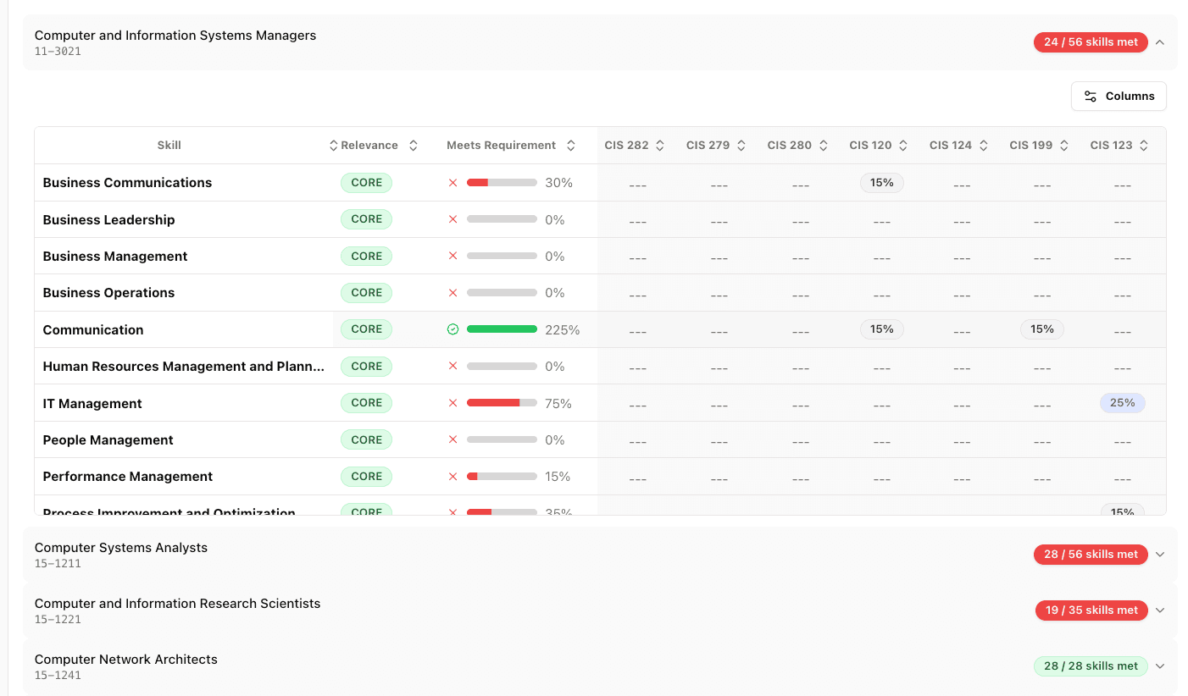Image resolution: width=1188 pixels, height=696 pixels.
Task: Expand the Computer and Information Research Scientists row
Action: point(1159,610)
